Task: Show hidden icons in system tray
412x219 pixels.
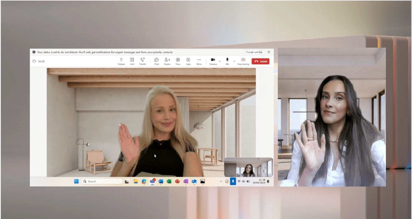Action: [x=221, y=182]
